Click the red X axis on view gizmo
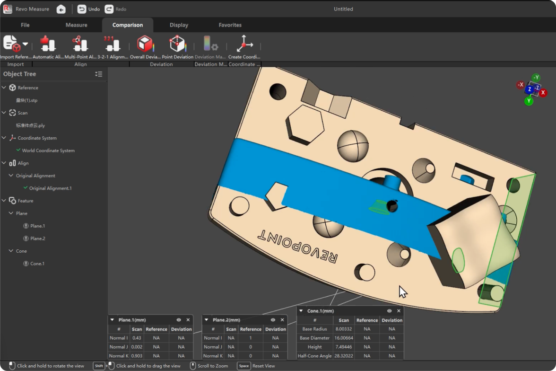Viewport: 556px width, 371px height. pyautogui.click(x=543, y=92)
